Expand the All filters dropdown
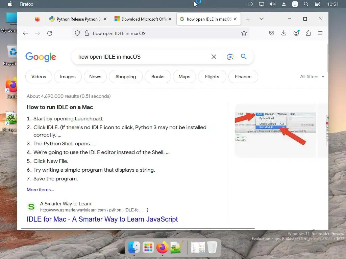 [x=312, y=77]
